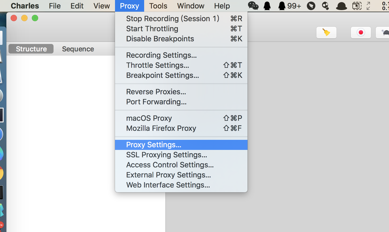This screenshot has width=389, height=232.
Task: Toggle macOS Proxy menu option
Action: (x=149, y=118)
